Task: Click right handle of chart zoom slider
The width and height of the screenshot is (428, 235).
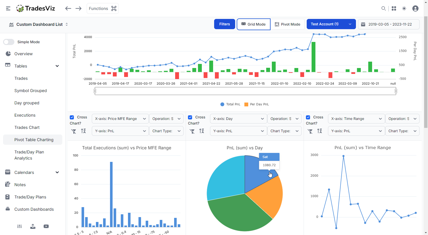Action: coord(396,91)
